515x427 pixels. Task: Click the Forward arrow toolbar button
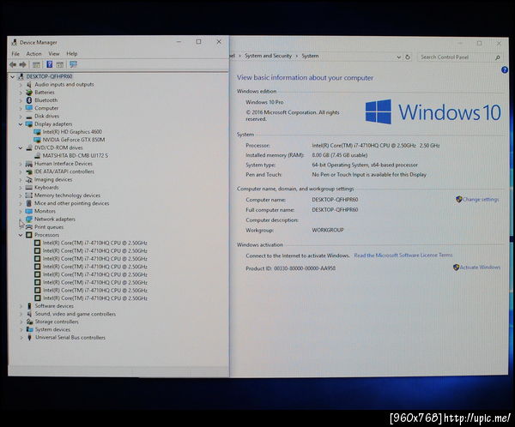pos(22,64)
